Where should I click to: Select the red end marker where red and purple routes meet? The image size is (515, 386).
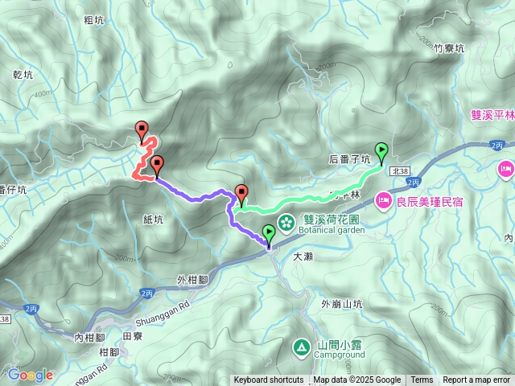[x=157, y=167]
